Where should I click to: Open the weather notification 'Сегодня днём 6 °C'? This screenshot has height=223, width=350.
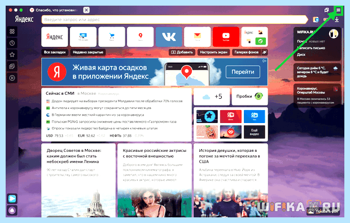coord(317,72)
